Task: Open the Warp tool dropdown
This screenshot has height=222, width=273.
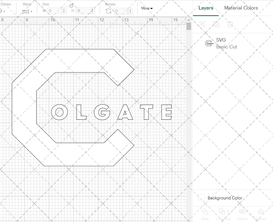Action: (x=31, y=12)
